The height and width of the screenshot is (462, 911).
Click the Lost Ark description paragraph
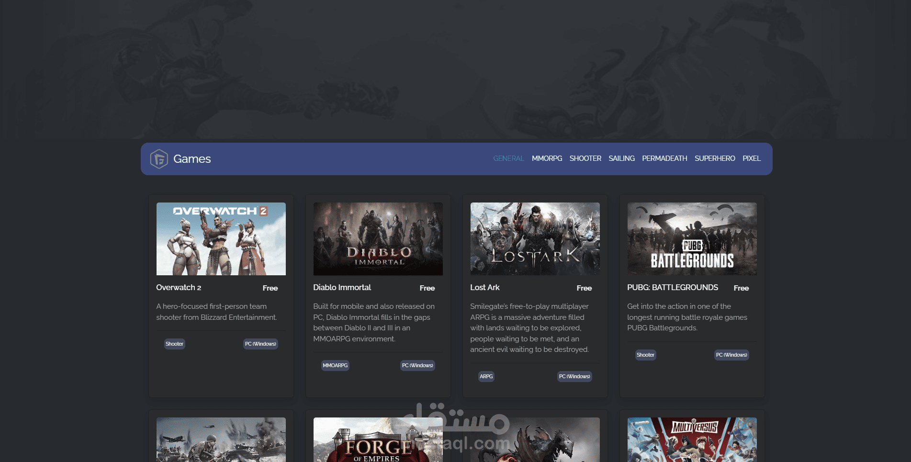tap(529, 328)
